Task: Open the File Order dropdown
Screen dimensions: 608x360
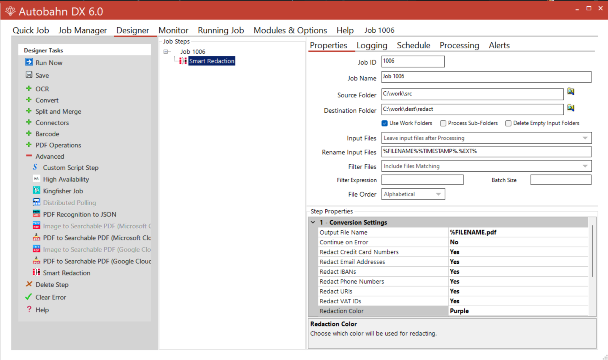Action: (438, 194)
